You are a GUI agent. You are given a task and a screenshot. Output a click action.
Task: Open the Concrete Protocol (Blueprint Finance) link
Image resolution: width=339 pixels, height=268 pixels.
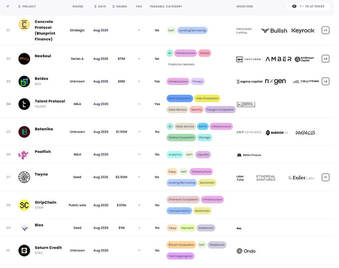45,30
